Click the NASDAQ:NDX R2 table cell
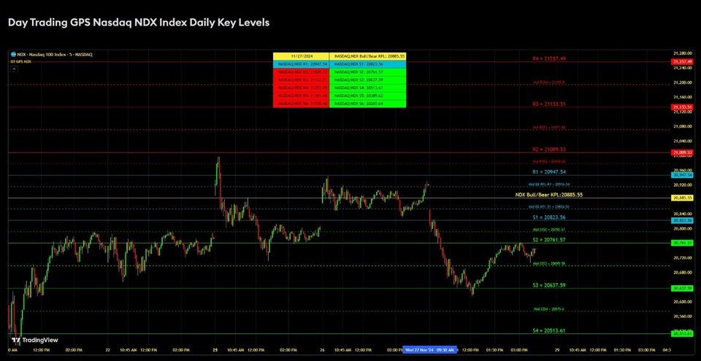This screenshot has width=701, height=361. (x=301, y=72)
